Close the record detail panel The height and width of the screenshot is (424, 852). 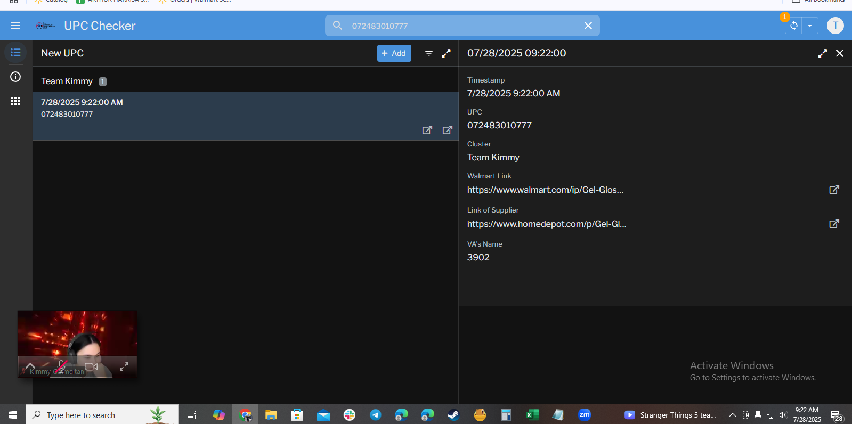(839, 53)
